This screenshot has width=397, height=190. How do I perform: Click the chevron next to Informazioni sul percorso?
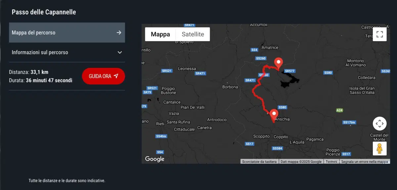[120, 52]
